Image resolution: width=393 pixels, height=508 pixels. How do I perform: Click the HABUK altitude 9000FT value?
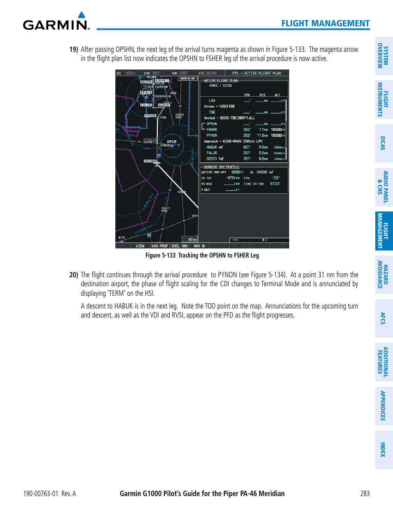pyautogui.click(x=279, y=147)
